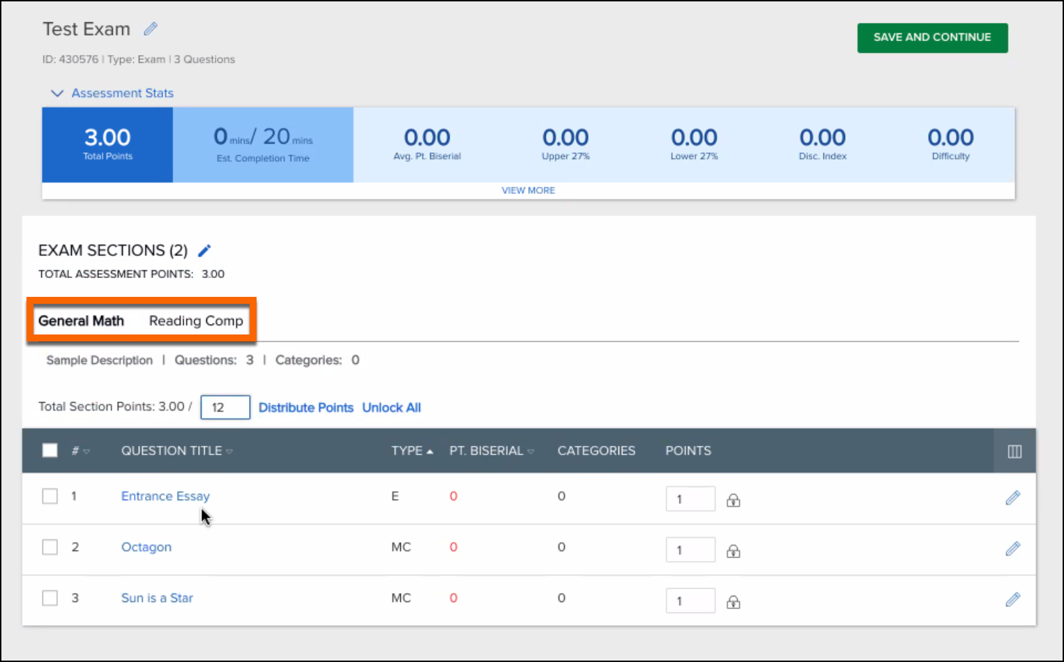Click the points field for Sun is a Star

pos(690,601)
